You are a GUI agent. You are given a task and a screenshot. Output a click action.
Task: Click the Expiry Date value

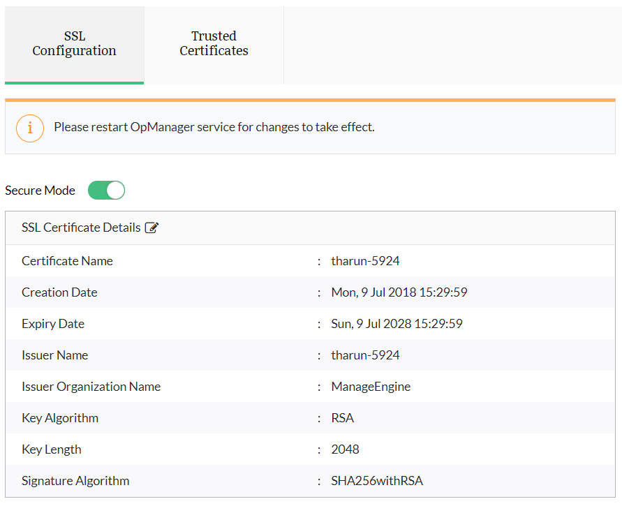(x=397, y=324)
